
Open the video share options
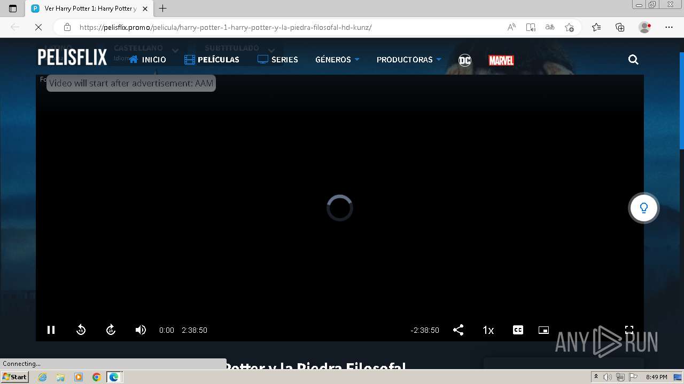click(x=458, y=330)
